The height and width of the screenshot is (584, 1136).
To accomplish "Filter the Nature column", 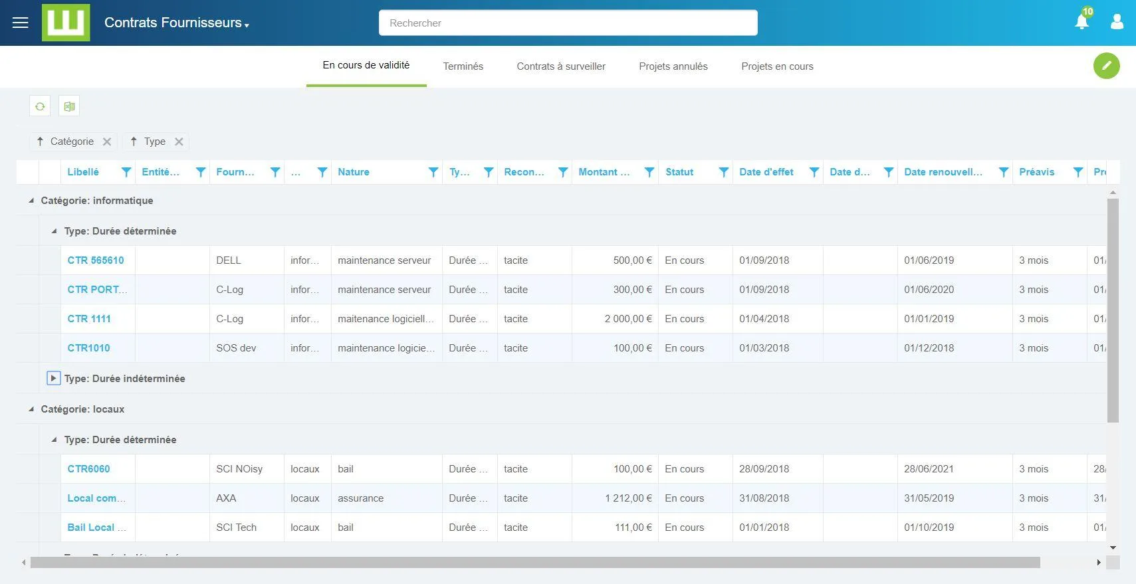I will pos(433,172).
